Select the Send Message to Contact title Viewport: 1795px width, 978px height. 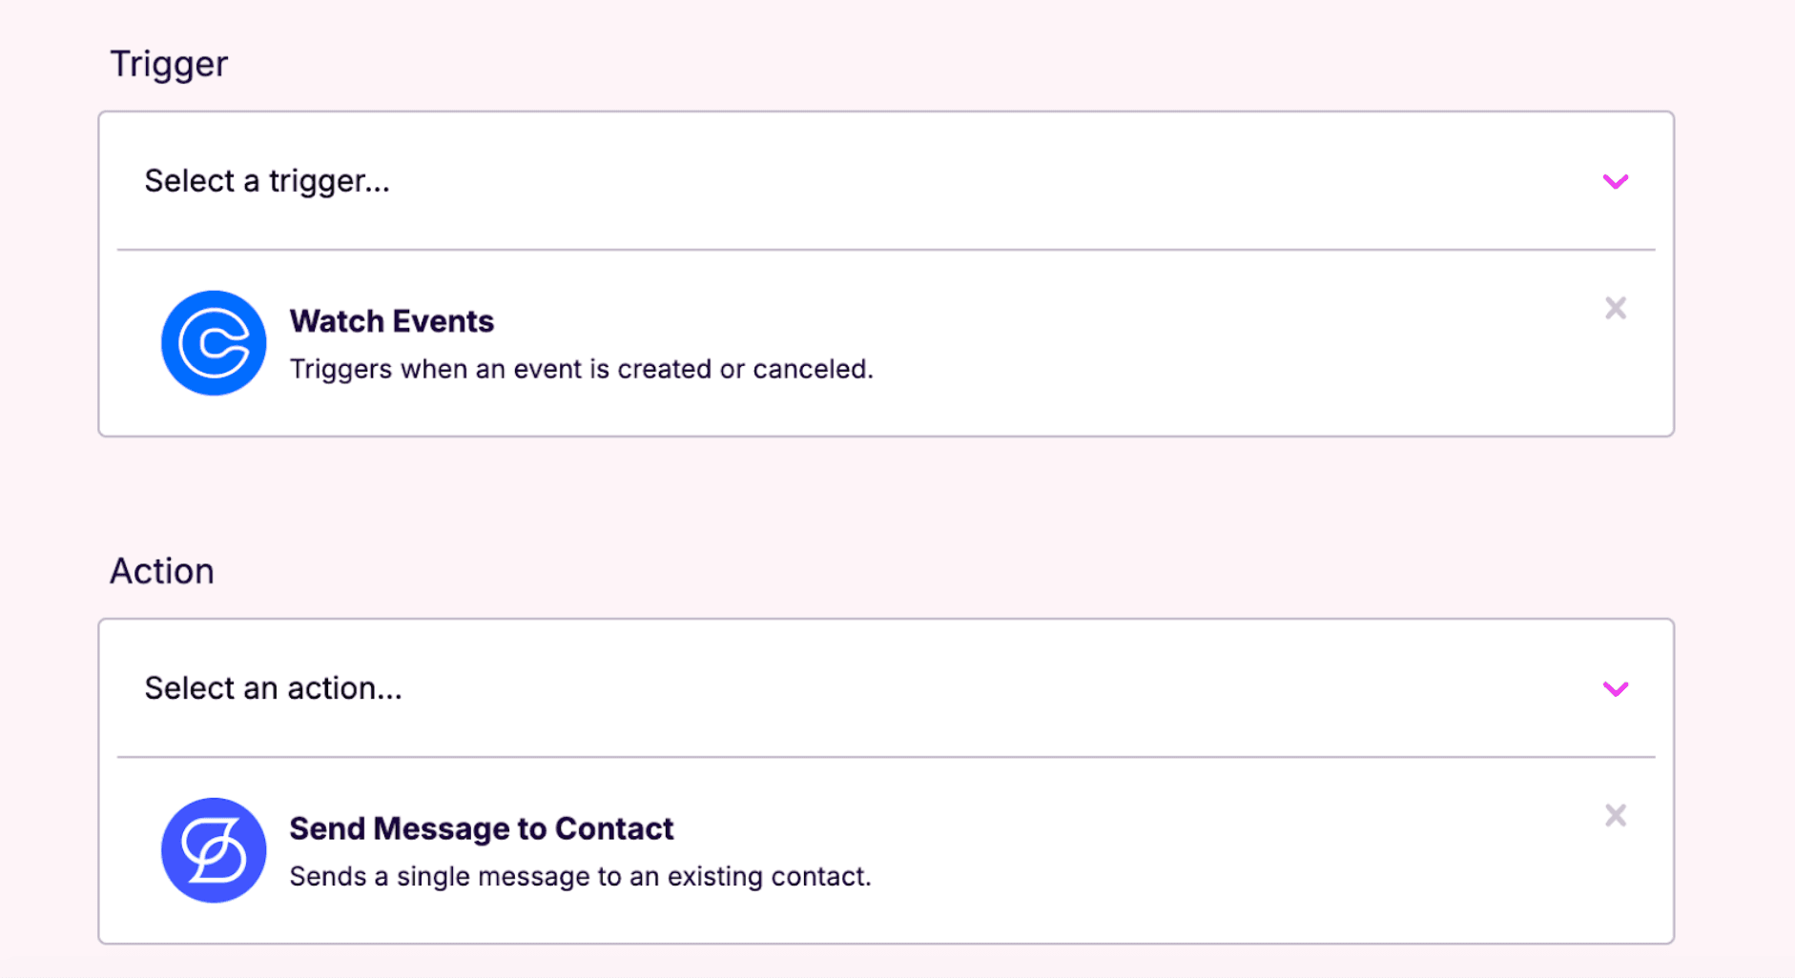(x=481, y=828)
